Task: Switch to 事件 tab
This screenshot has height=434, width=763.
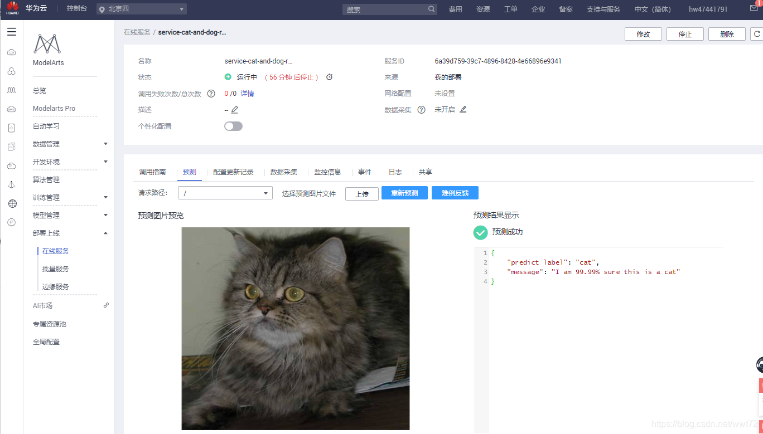Action: tap(365, 172)
